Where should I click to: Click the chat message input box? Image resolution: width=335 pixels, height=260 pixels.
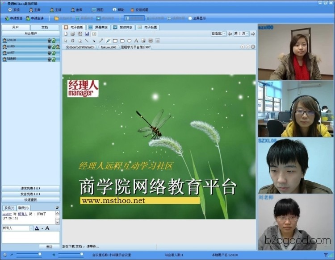(x=31, y=237)
